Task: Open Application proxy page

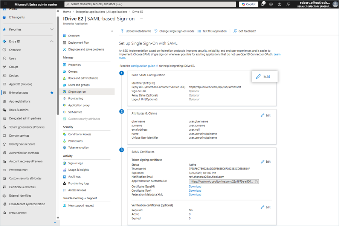Action: click(x=79, y=105)
